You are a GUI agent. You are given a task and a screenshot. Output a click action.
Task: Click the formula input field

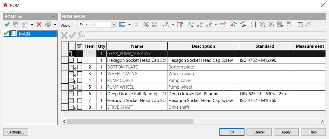point(204,35)
